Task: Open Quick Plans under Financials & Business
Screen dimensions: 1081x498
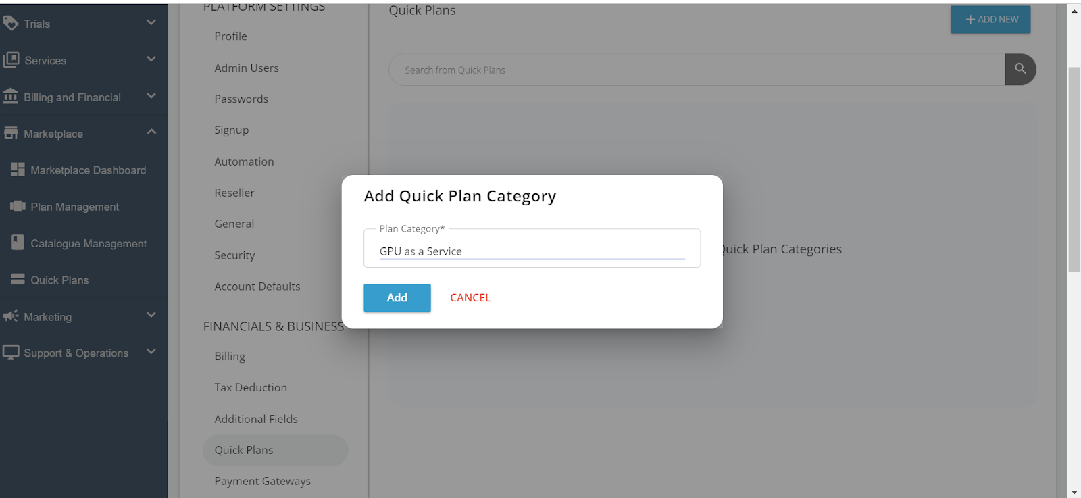Action: click(x=244, y=450)
